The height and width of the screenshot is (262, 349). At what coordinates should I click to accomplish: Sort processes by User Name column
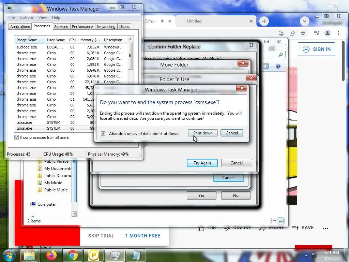pos(56,40)
